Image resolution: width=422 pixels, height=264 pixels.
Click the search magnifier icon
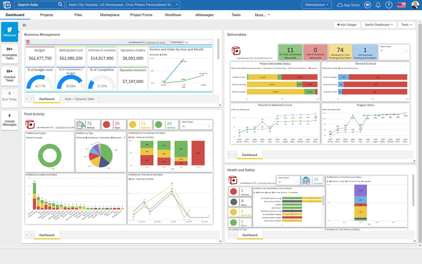(x=60, y=4)
